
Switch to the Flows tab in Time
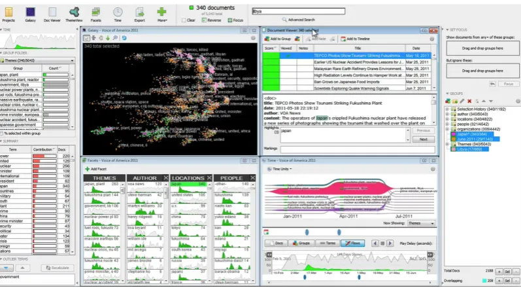(352, 243)
